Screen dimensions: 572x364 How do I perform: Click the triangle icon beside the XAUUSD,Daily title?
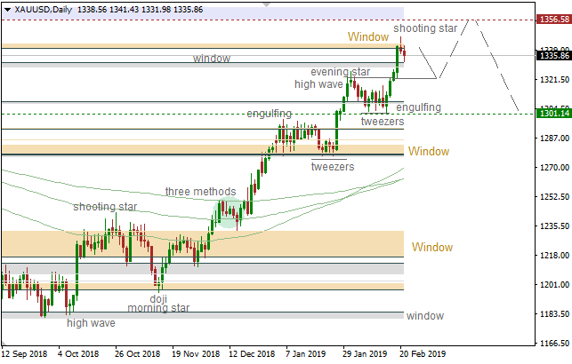click(6, 9)
